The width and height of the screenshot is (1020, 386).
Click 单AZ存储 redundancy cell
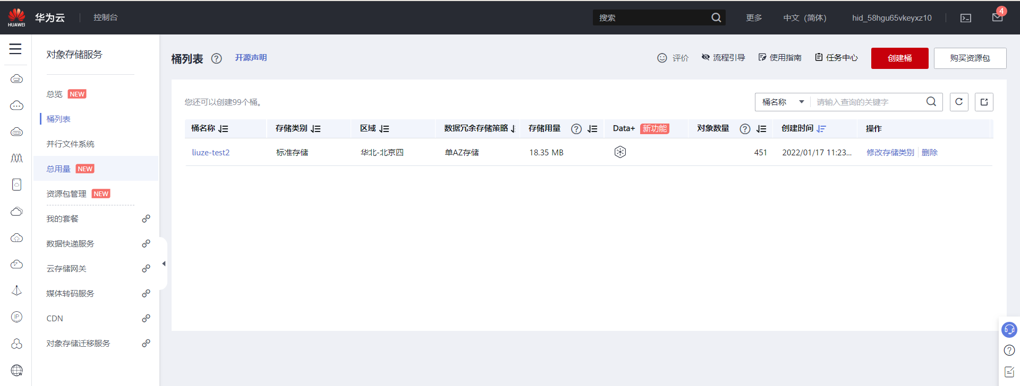click(462, 152)
